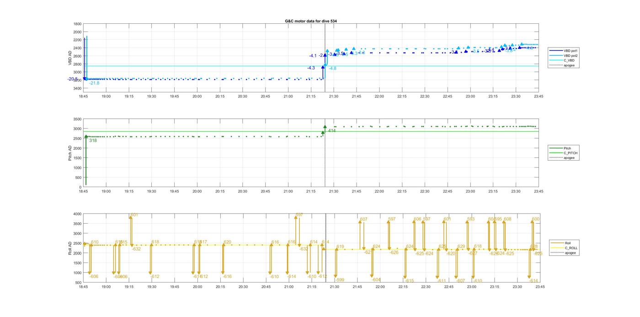Click the "23:45" time tick under VBD plot

[539, 96]
